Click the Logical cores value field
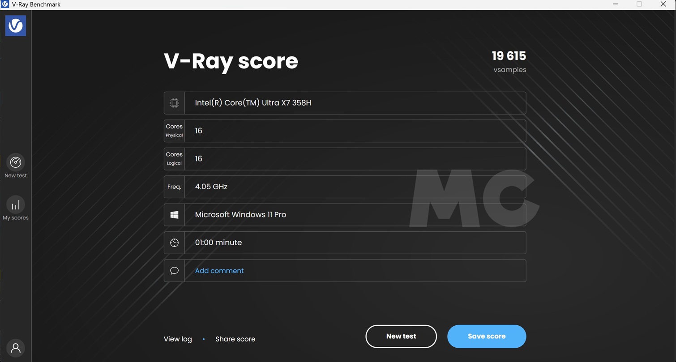The image size is (676, 362). (355, 159)
